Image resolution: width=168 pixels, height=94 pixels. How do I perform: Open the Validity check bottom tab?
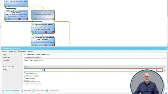39,91
